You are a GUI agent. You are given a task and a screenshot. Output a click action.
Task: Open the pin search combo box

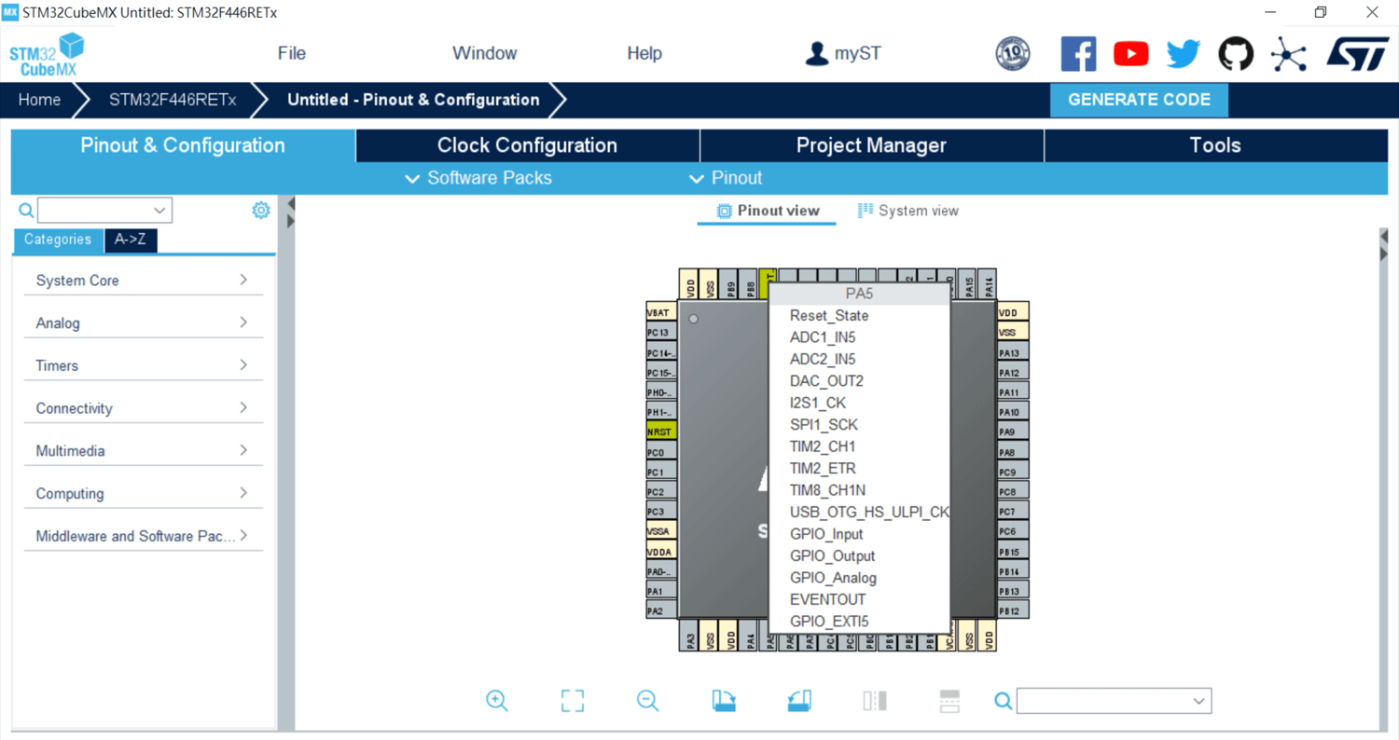pos(1114,701)
